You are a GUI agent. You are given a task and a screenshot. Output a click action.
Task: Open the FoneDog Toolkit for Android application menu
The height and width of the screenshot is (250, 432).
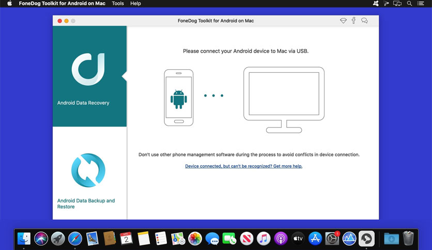(x=62, y=3)
